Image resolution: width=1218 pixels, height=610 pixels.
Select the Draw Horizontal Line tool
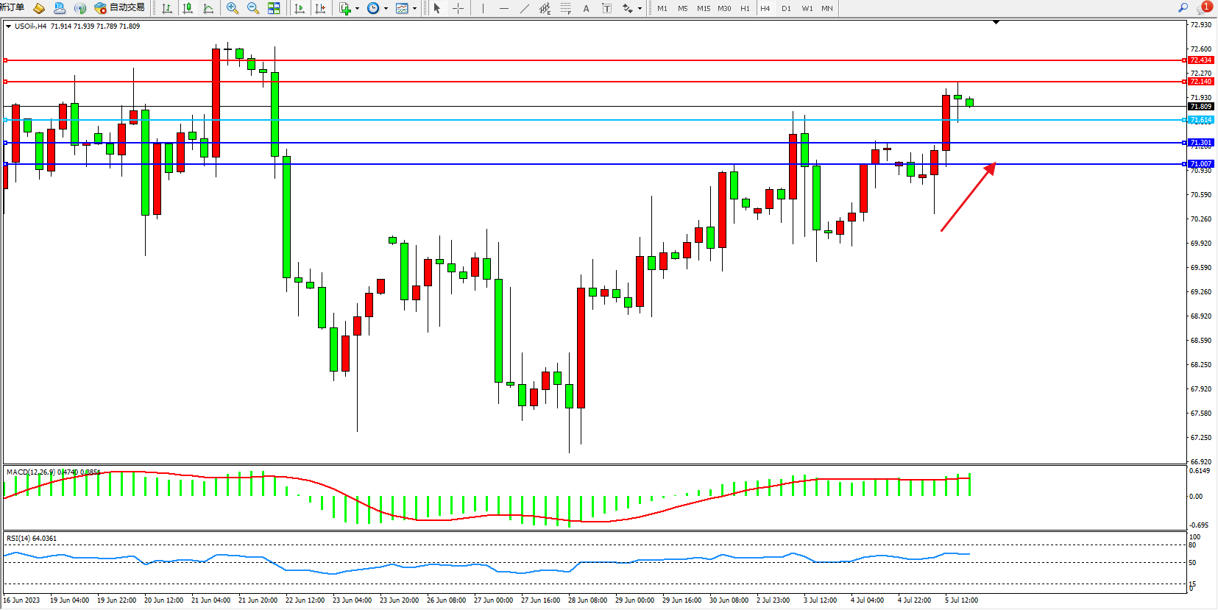[x=503, y=8]
